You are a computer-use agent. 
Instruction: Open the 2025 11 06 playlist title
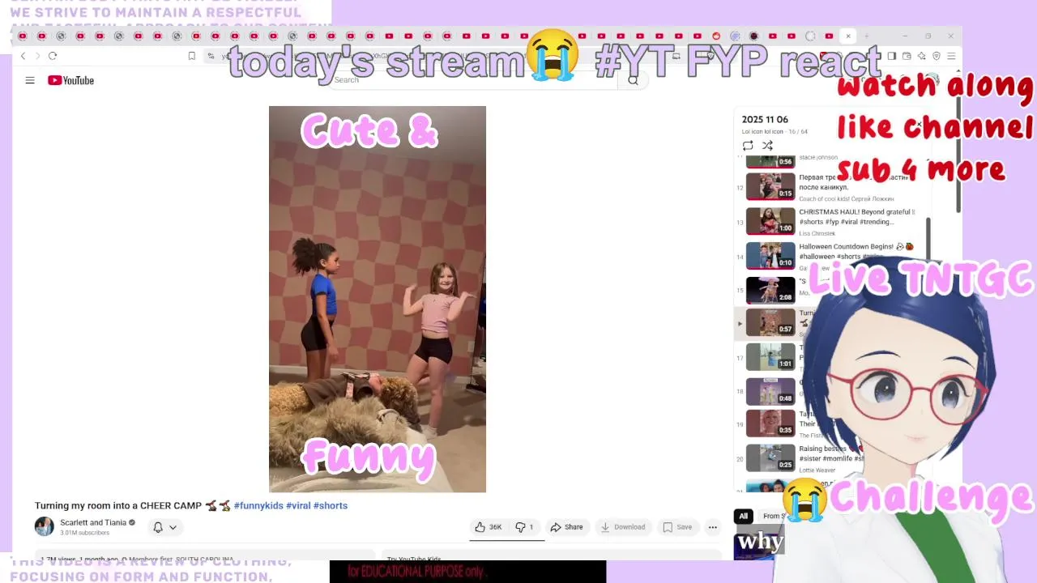(765, 119)
